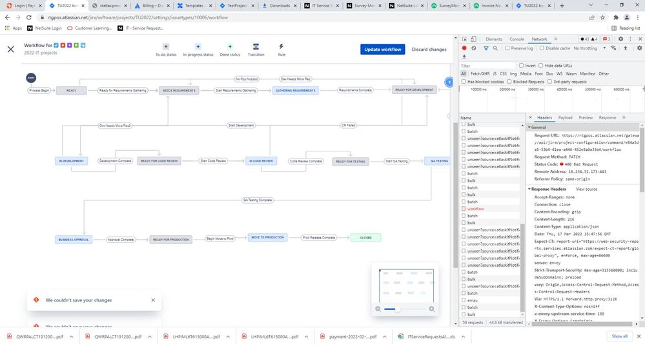This screenshot has height=346, width=645.
Task: Dismiss the 'We couldn't save your changes' alert
Action: coord(153,300)
